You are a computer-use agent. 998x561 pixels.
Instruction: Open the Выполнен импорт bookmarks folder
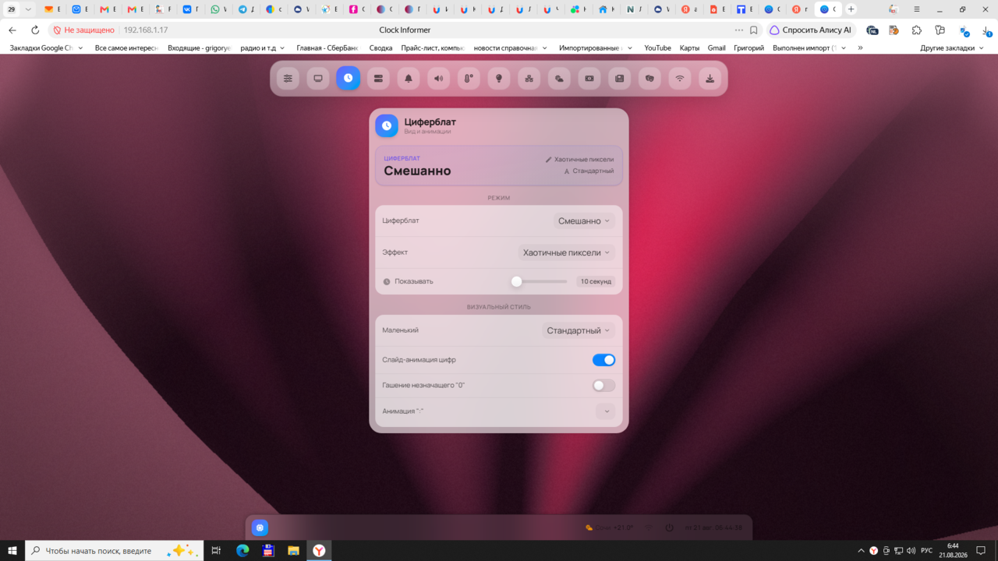click(809, 48)
